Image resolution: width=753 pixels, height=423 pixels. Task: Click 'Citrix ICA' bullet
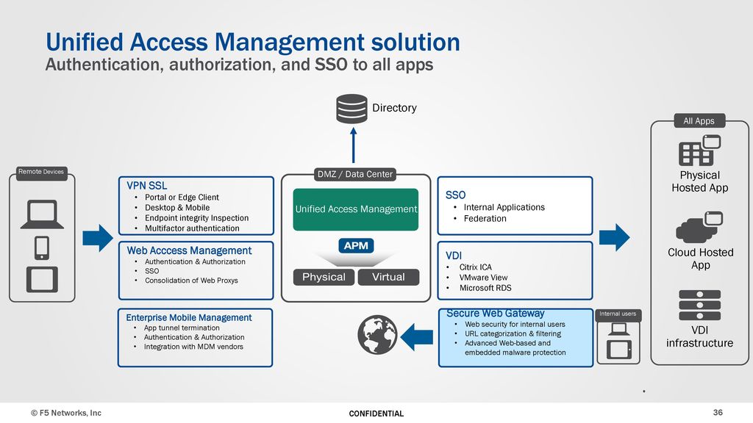(476, 267)
